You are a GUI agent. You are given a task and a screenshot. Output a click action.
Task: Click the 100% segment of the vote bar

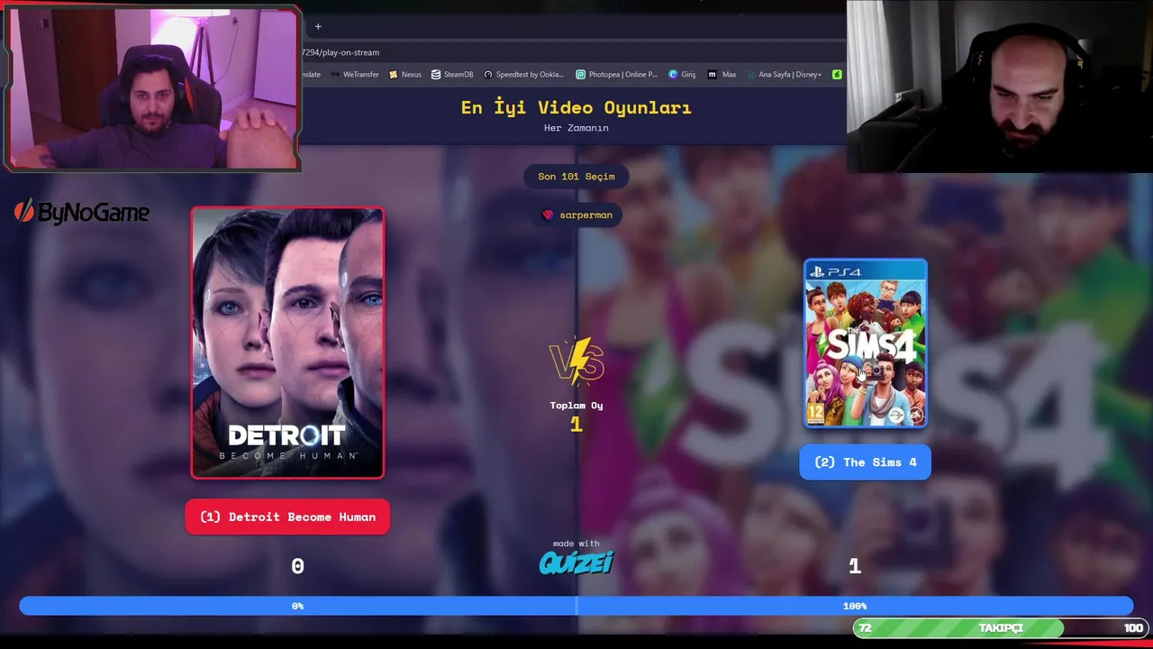[855, 606]
